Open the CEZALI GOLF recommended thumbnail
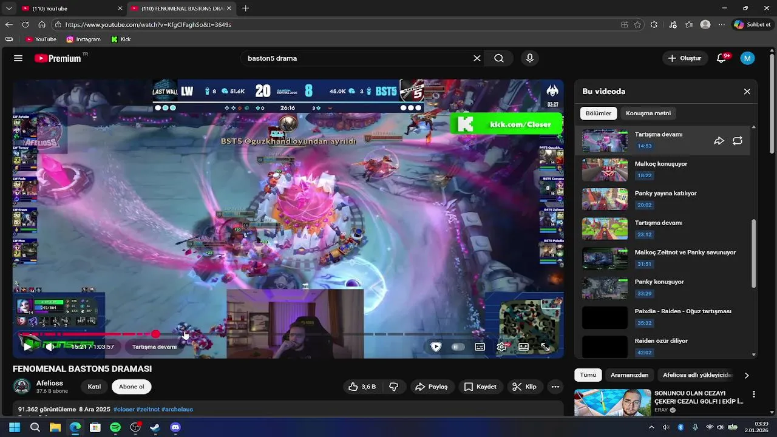The image size is (777, 437). coord(612,402)
